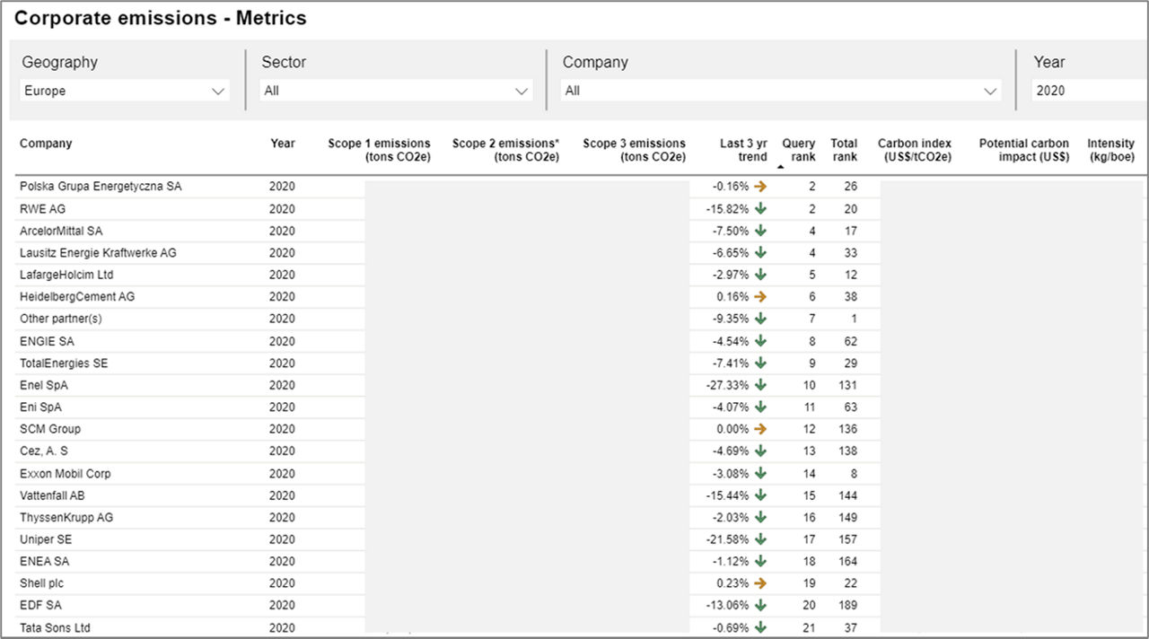Click the trend arrow for Exxon Mobil Corp
The image size is (1149, 639).
point(760,473)
